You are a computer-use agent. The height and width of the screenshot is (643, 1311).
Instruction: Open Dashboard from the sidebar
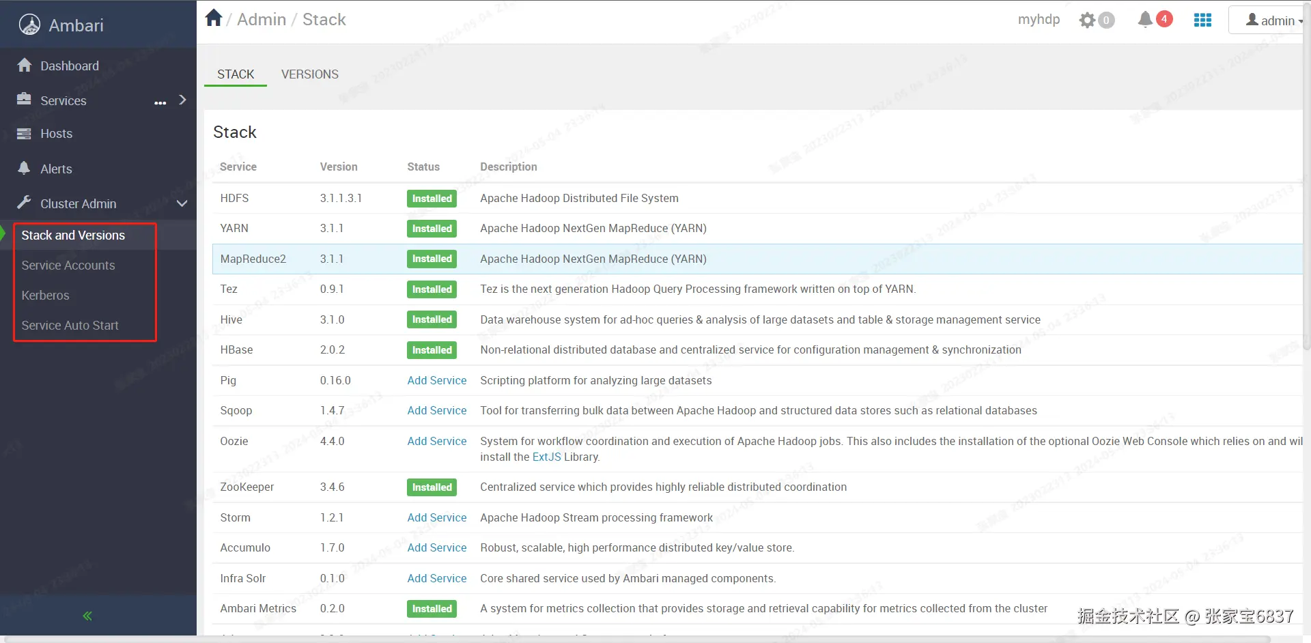click(x=69, y=66)
